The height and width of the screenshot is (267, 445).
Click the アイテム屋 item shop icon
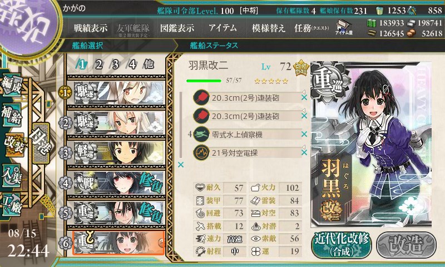(x=344, y=27)
